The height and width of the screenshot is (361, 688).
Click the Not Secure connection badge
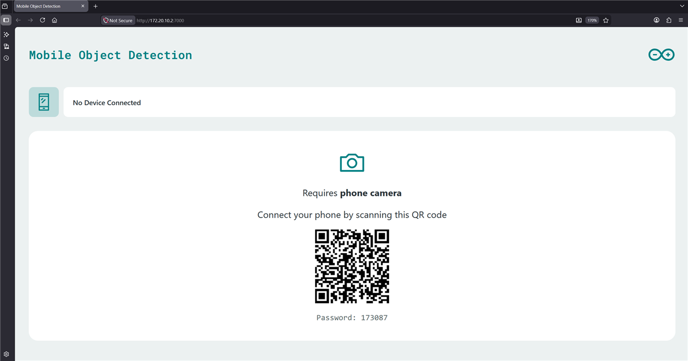coord(118,20)
